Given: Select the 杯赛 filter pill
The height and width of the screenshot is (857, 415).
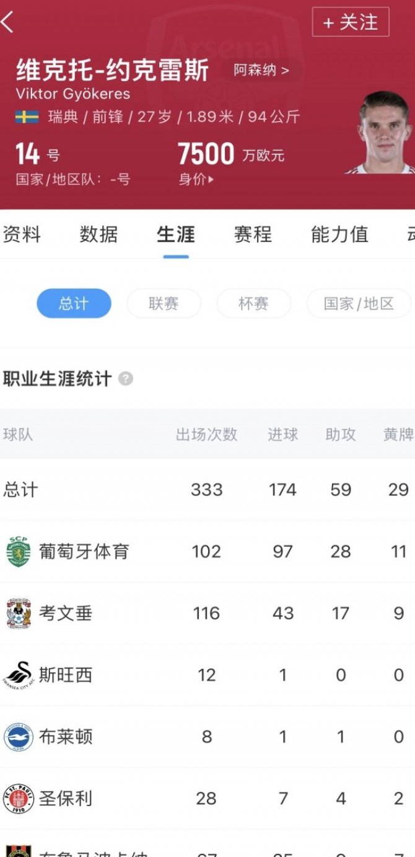Looking at the screenshot, I should [253, 303].
